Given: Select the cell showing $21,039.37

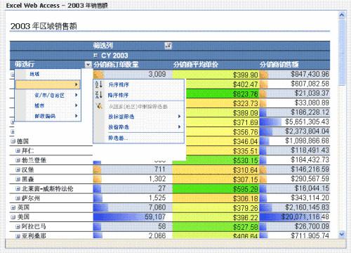Looking at the screenshot, I should (294, 93).
